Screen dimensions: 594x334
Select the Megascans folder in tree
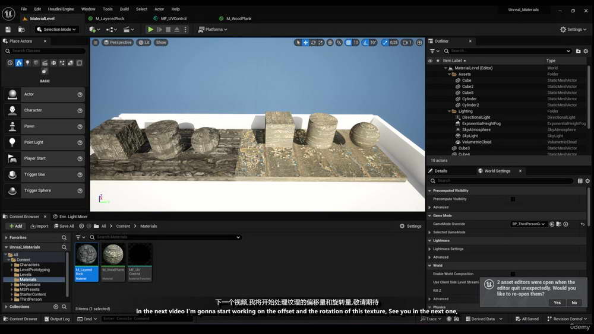[30, 284]
